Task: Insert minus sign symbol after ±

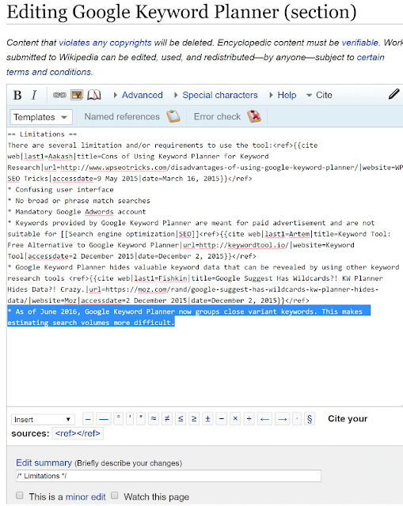Action: point(222,419)
